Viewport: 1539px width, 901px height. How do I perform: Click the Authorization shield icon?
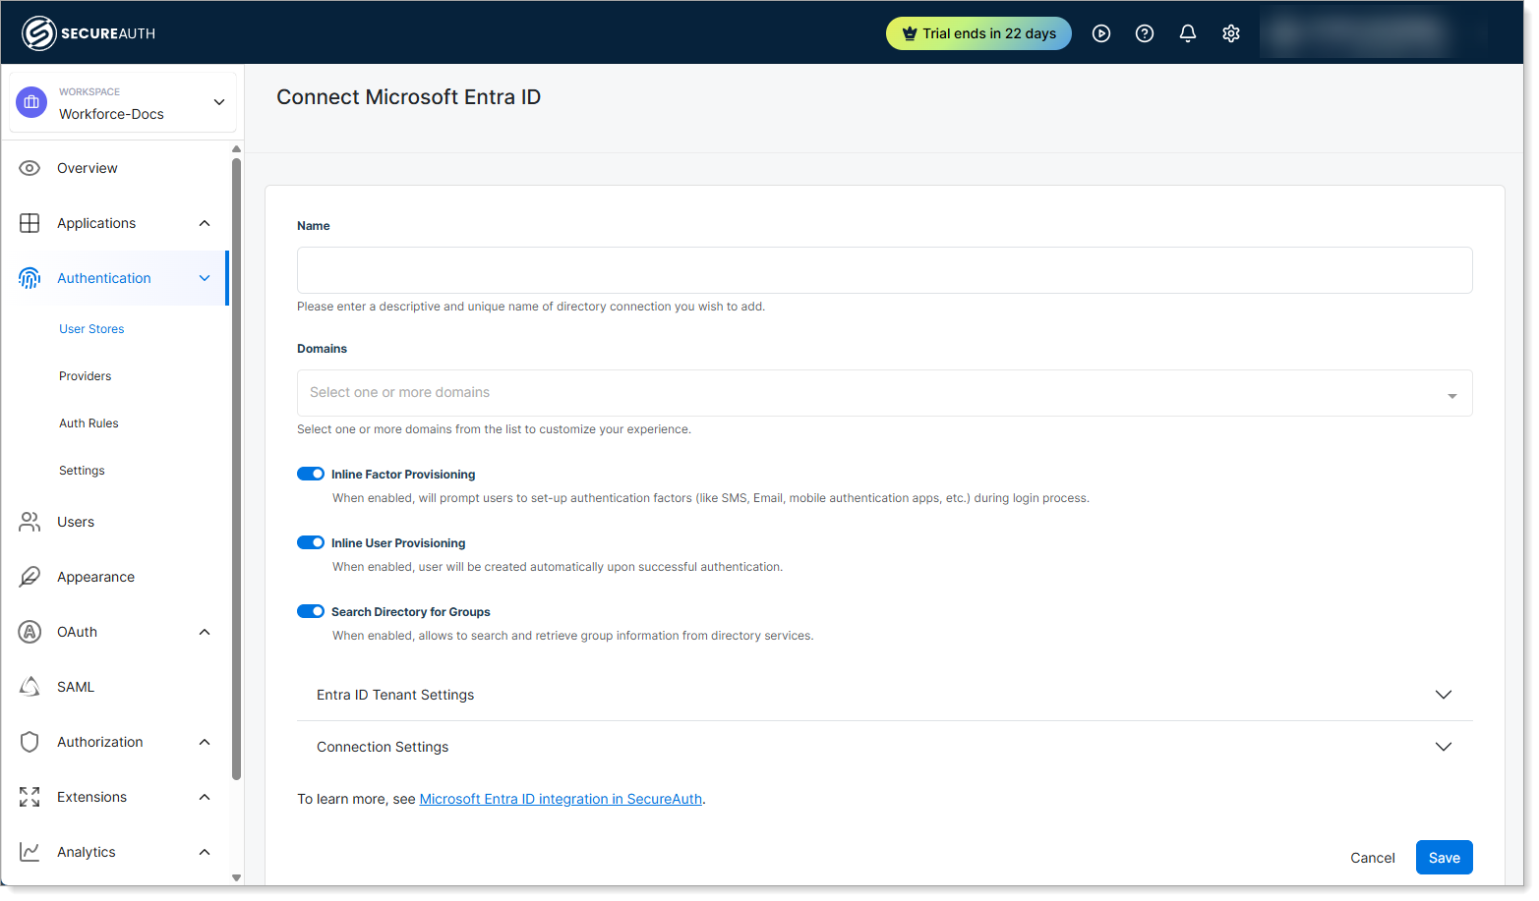pos(30,742)
